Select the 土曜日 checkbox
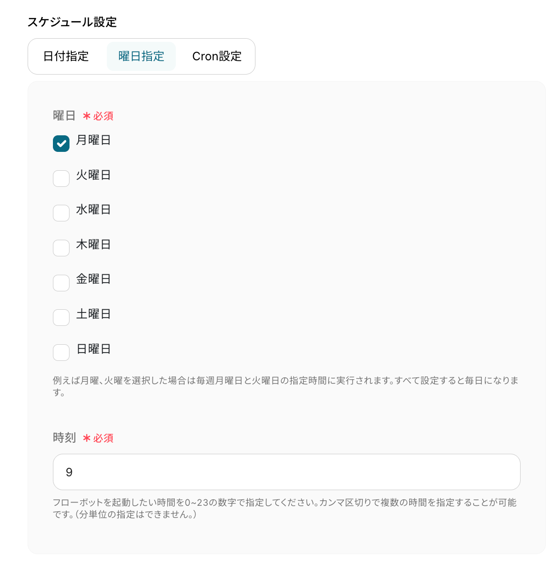 [x=61, y=318]
